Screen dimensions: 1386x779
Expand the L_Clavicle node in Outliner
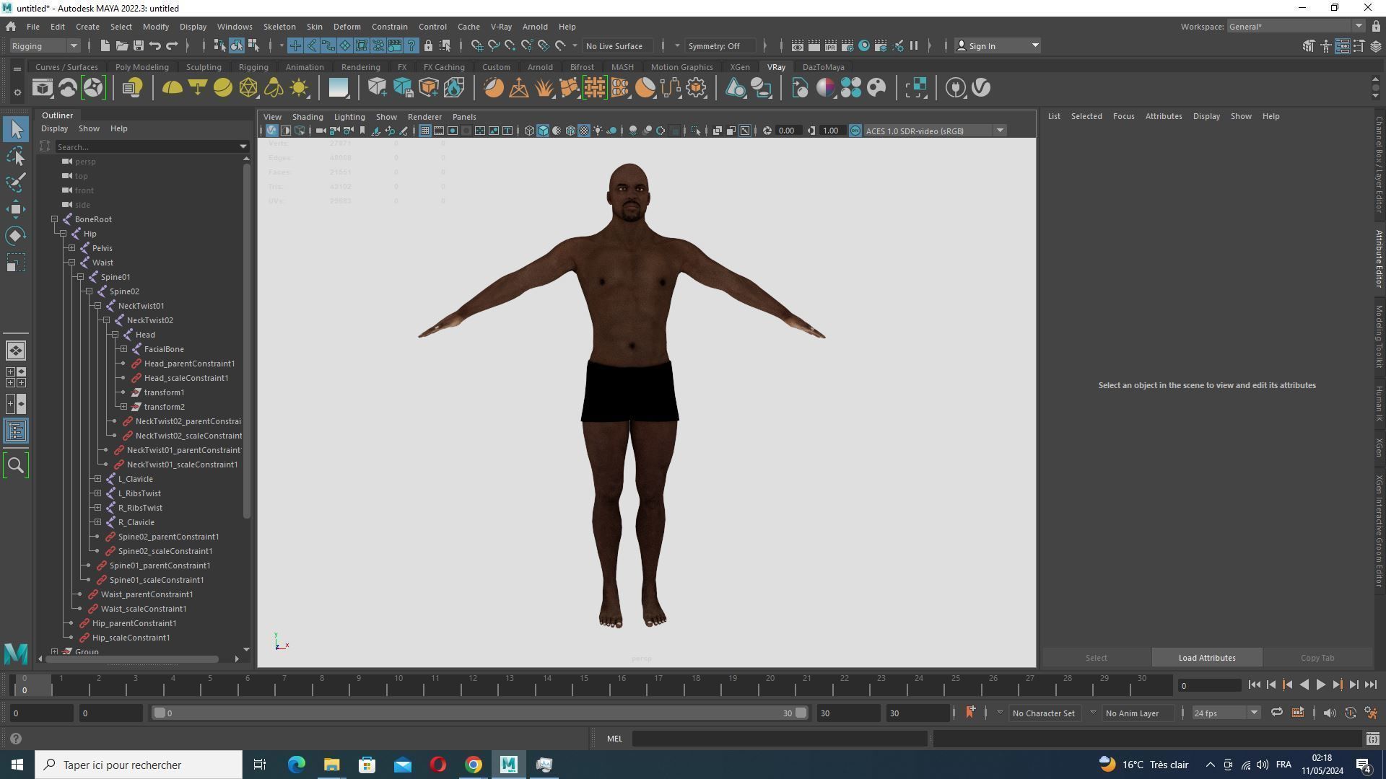[98, 479]
